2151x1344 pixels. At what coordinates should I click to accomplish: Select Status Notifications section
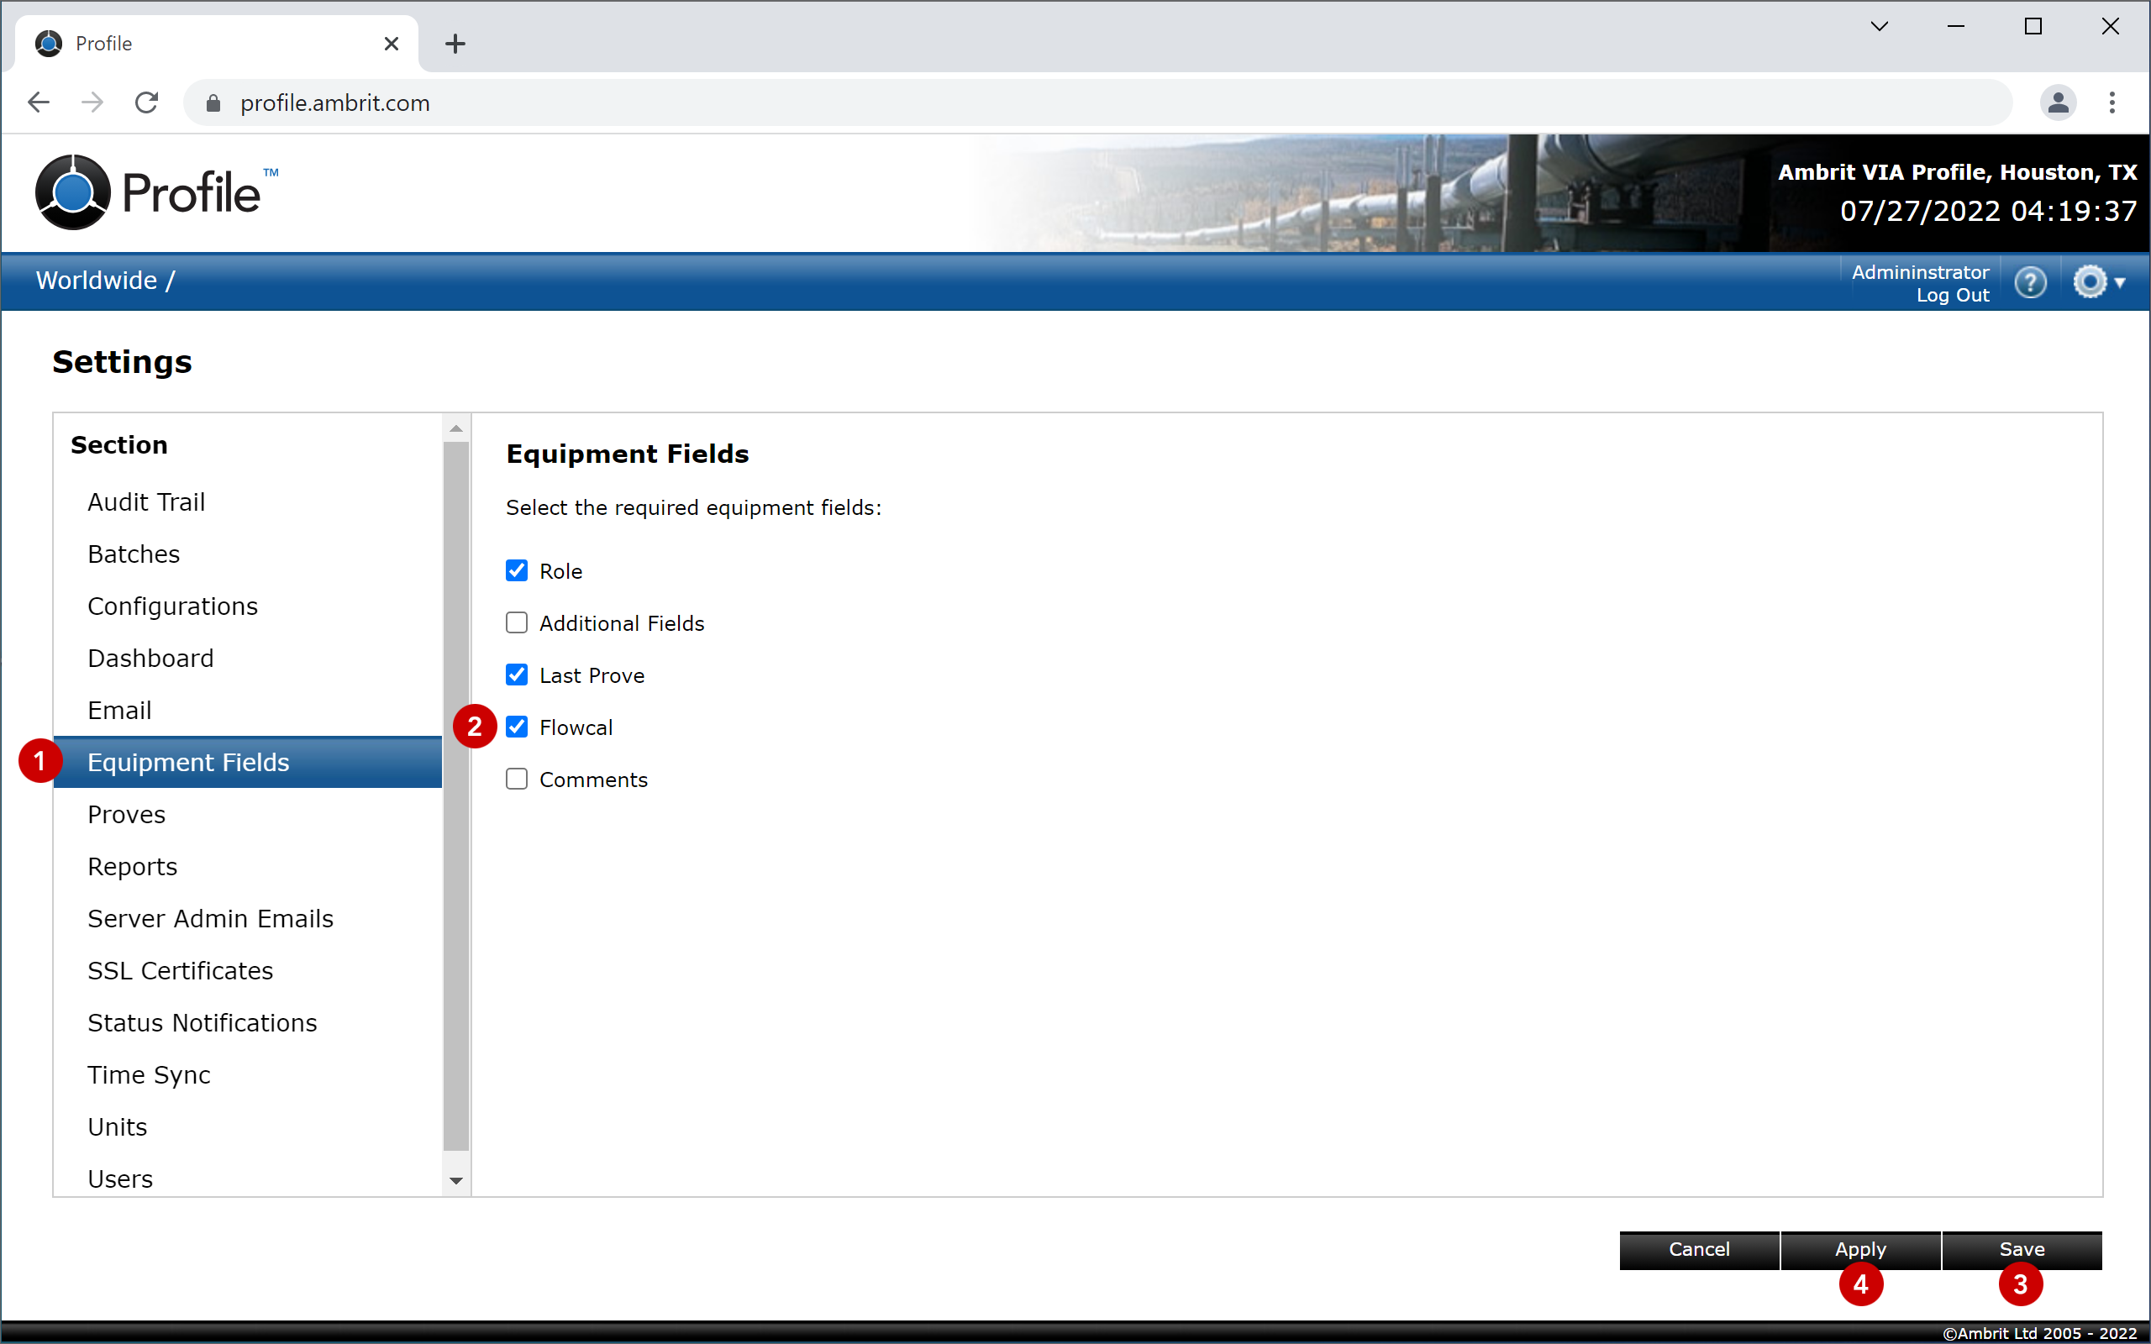click(248, 1023)
